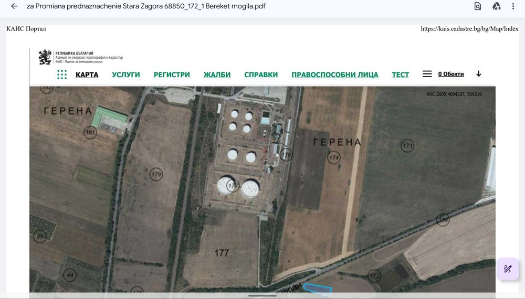
Task: Click the Bulgaria coat of arms logo
Action: point(45,57)
